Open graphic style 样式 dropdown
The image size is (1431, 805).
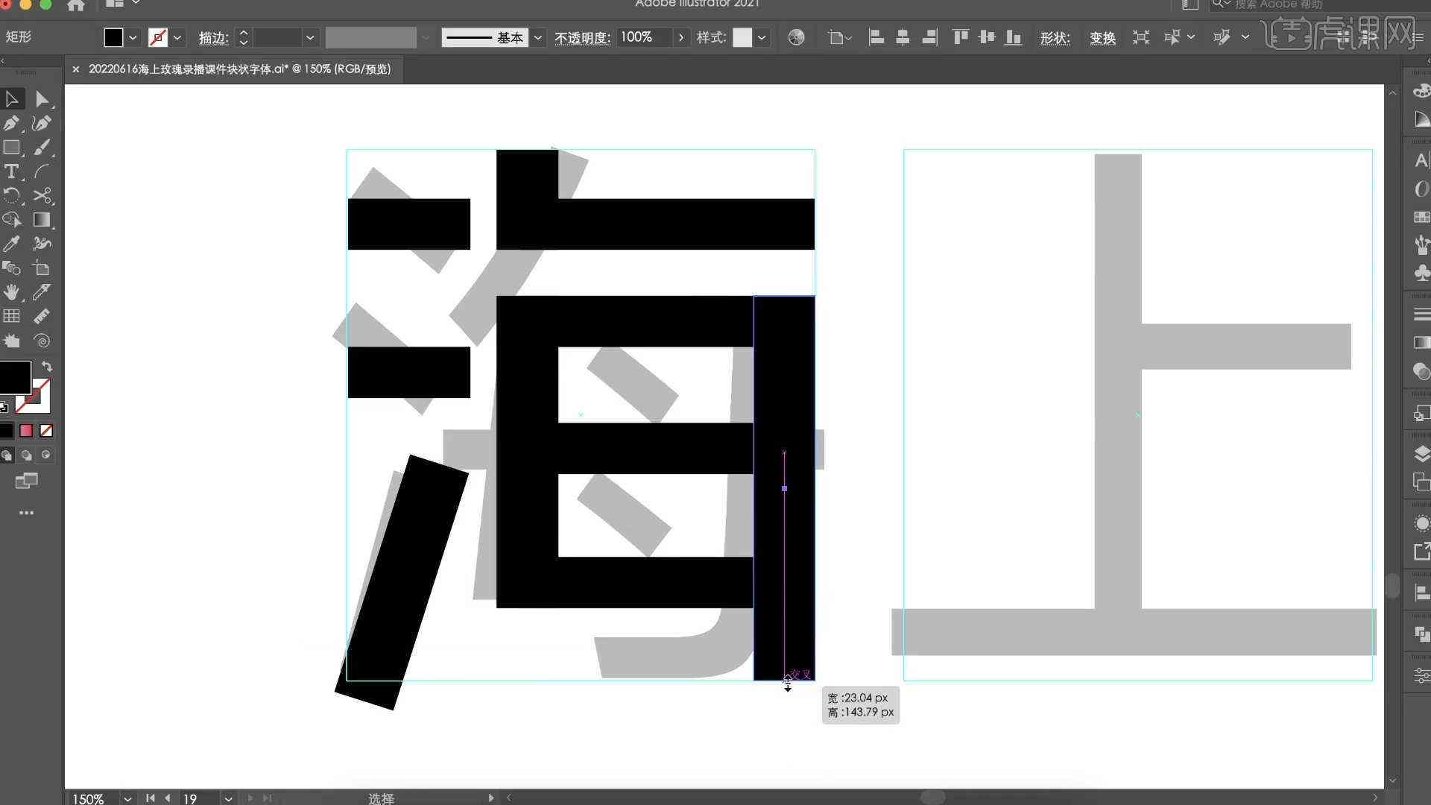pos(761,37)
